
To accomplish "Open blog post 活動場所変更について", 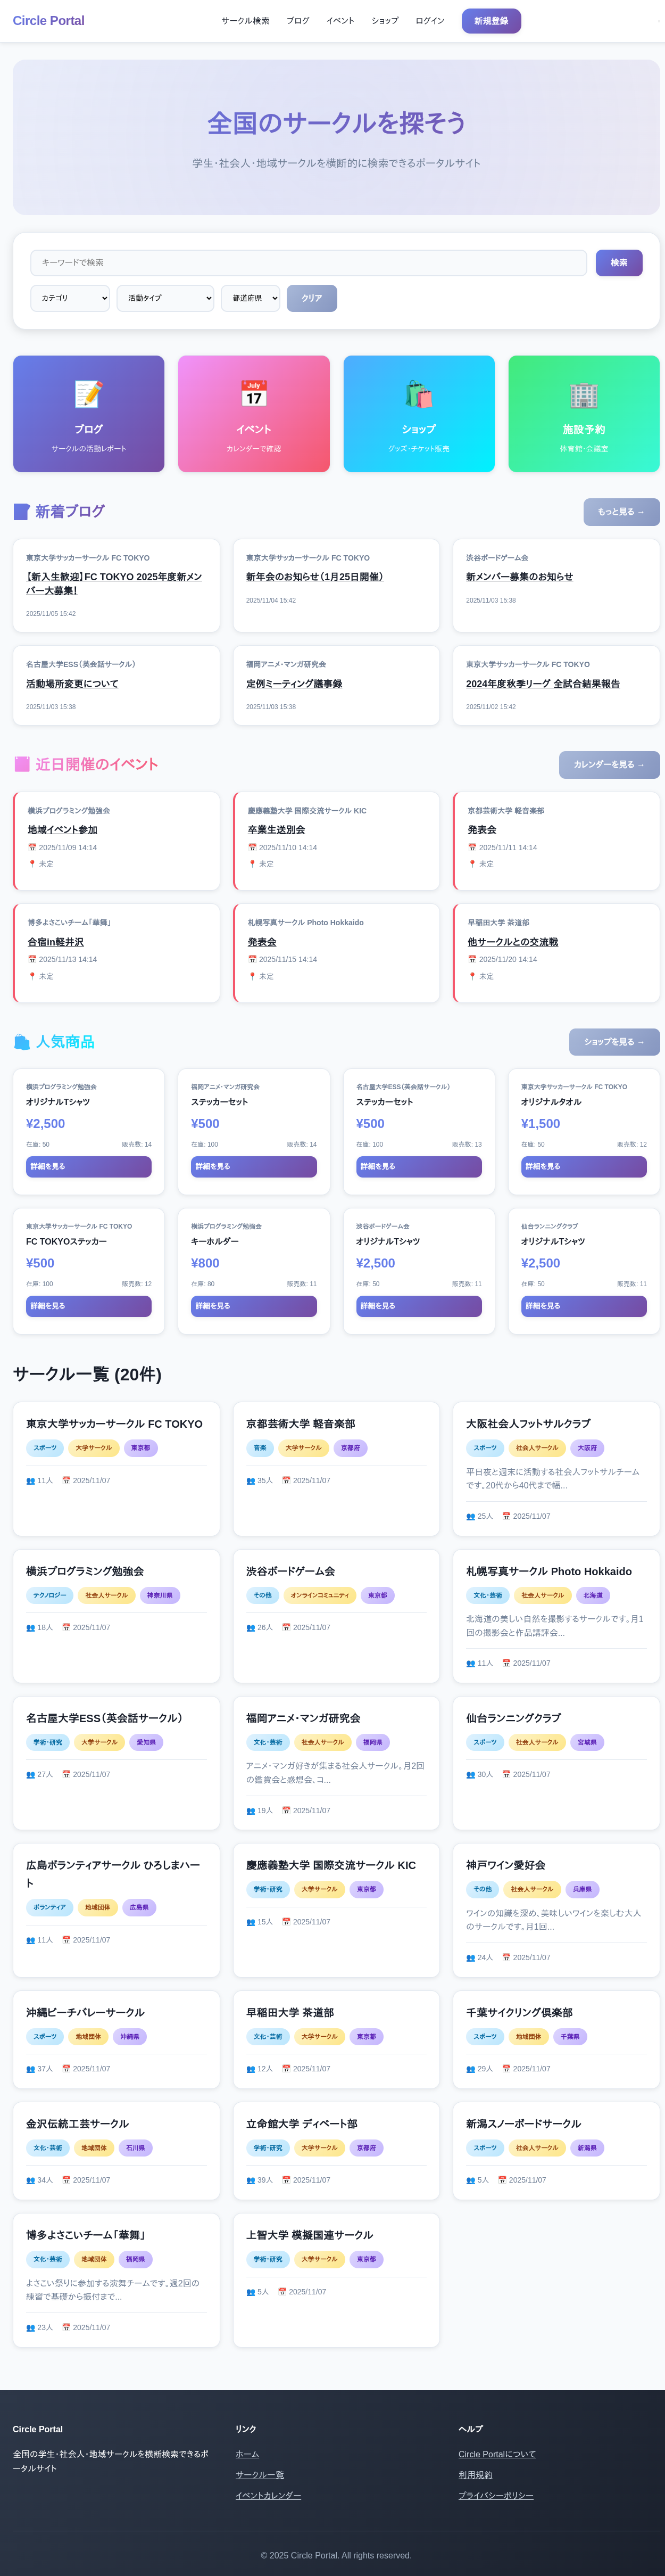I will [72, 684].
